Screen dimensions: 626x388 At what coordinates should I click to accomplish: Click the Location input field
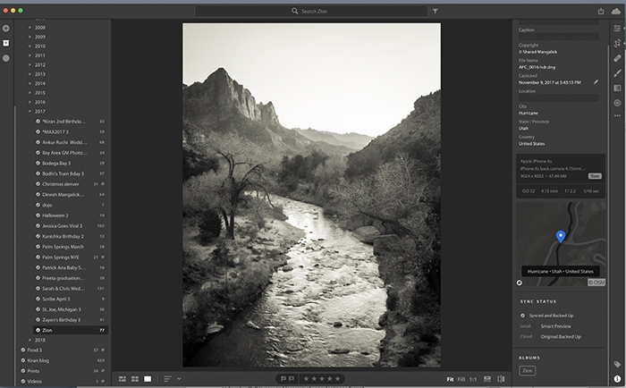[558, 97]
